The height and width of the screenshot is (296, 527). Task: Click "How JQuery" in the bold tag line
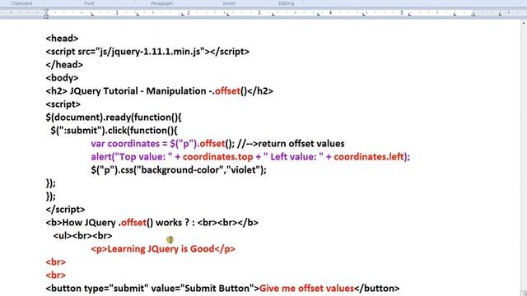89,223
